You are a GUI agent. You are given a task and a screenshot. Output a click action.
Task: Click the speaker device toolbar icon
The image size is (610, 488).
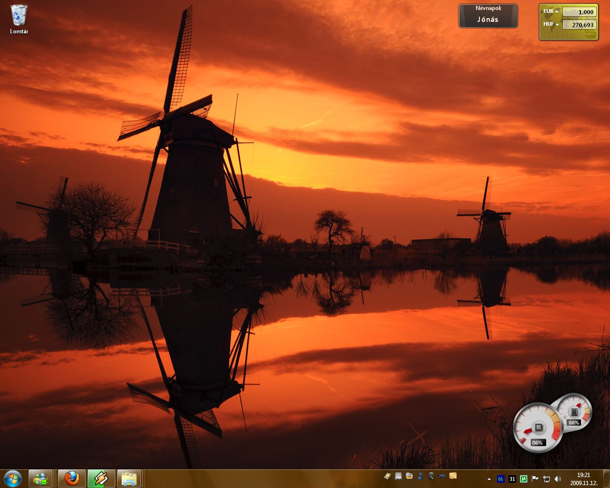tap(431, 476)
